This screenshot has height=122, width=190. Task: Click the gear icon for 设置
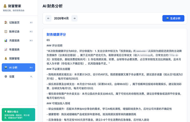[x=6, y=76]
